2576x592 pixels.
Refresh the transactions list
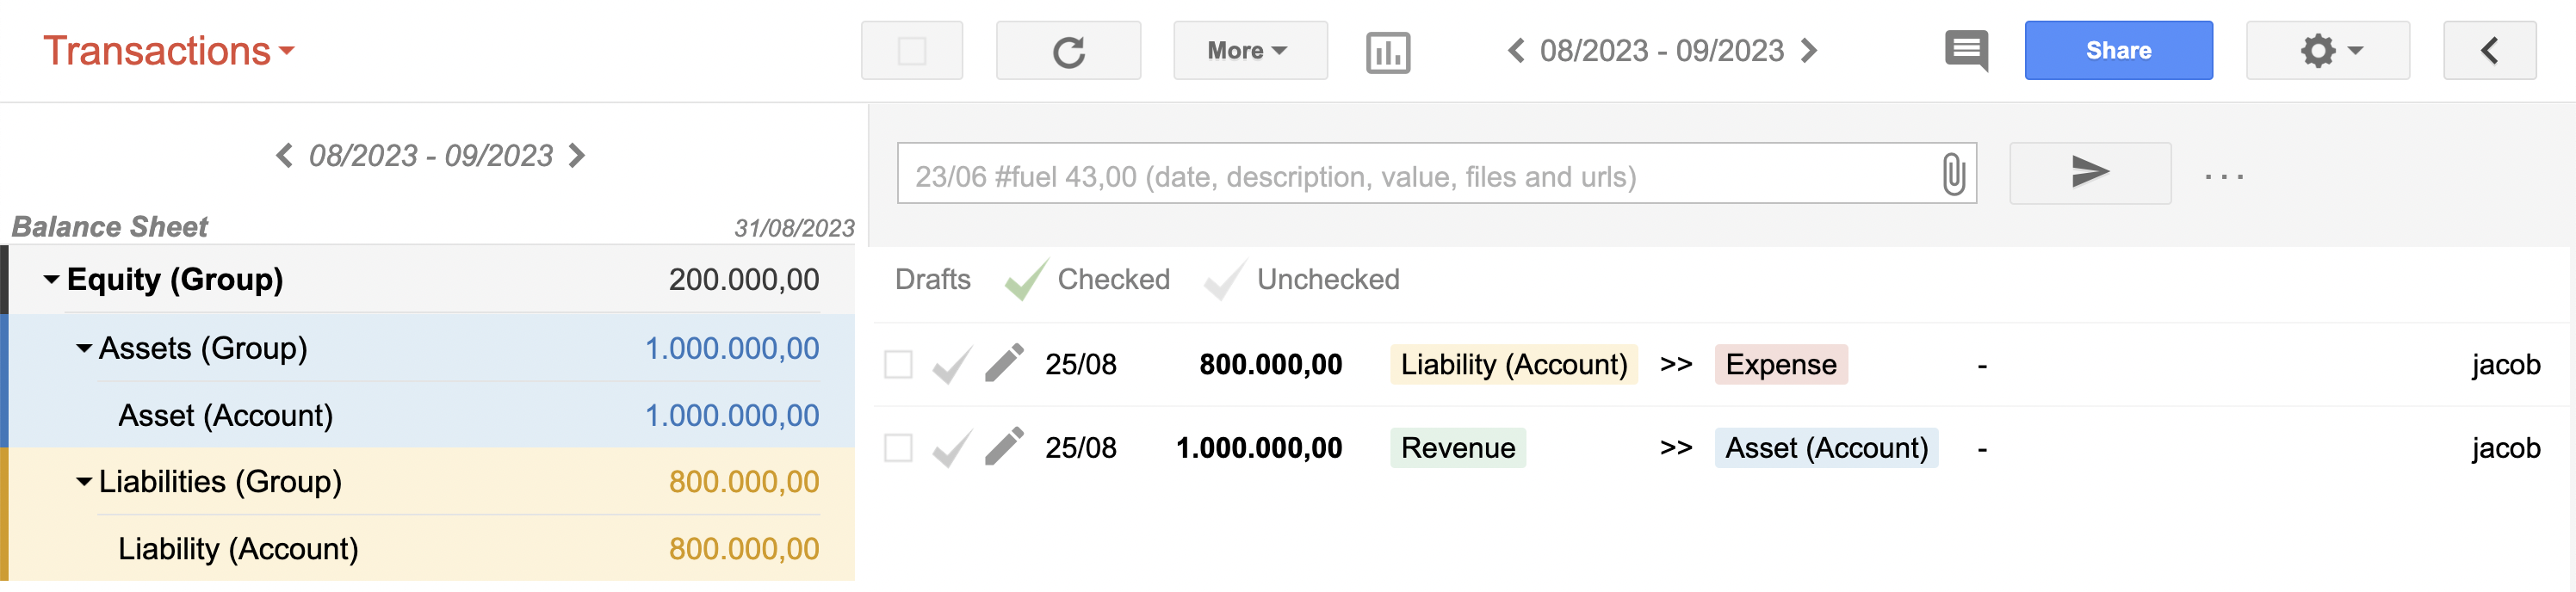click(x=1068, y=50)
